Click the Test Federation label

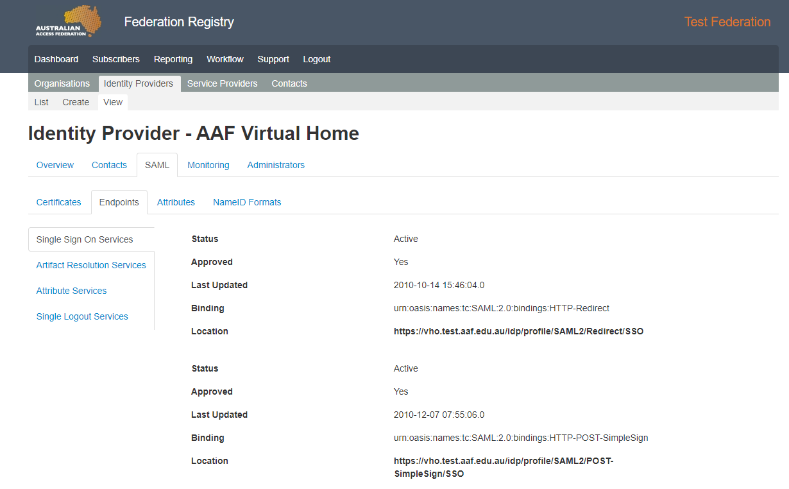point(727,22)
